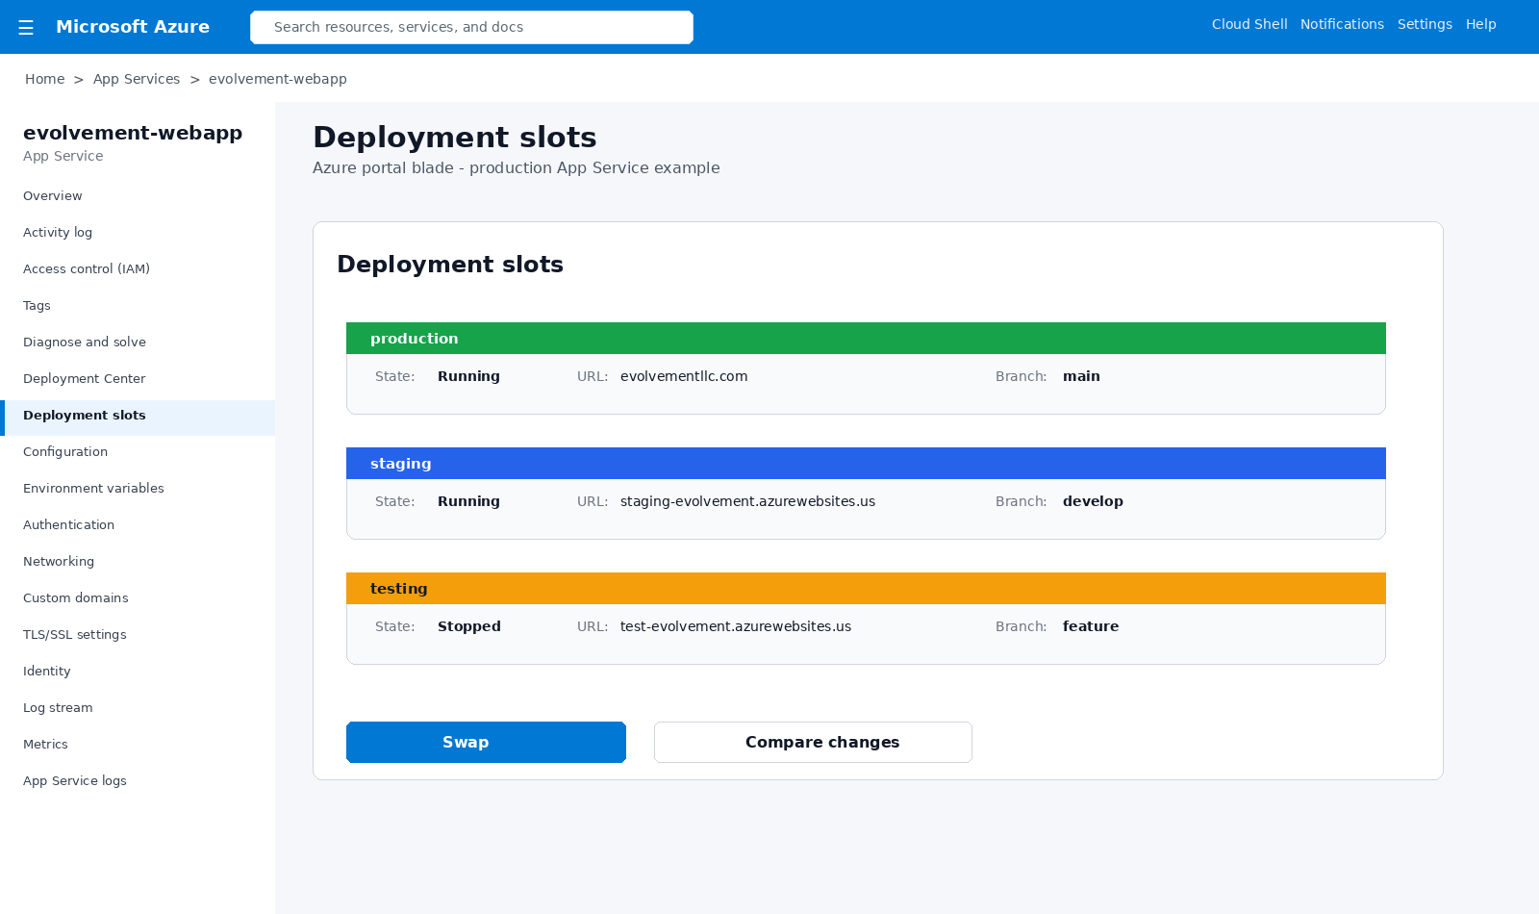Click the 'Stopped' state value
Image resolution: width=1539 pixels, height=914 pixels.
tap(469, 626)
